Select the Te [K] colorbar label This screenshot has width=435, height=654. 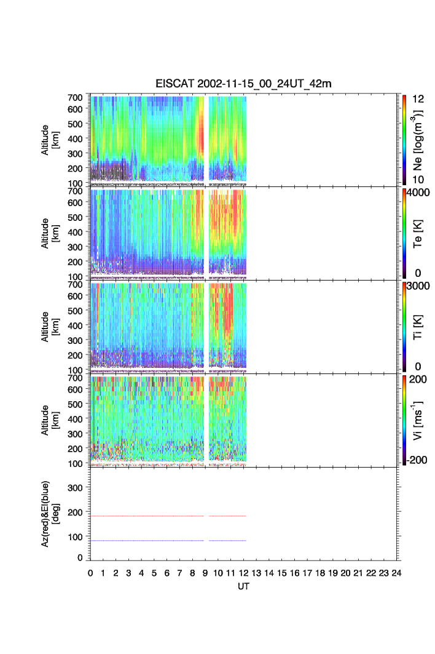tap(421, 233)
